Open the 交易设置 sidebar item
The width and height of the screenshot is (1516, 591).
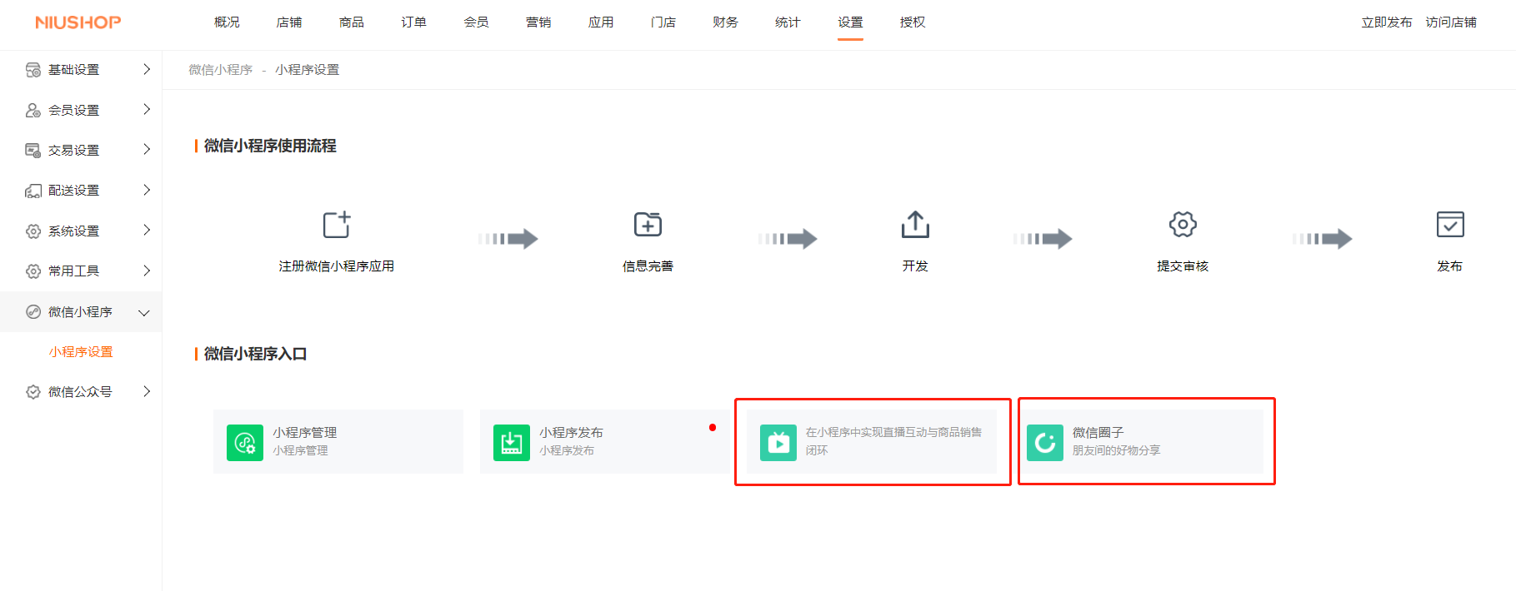tap(81, 150)
